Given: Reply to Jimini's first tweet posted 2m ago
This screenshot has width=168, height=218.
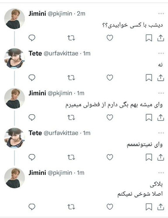Looking at the screenshot, I should click(32, 38).
